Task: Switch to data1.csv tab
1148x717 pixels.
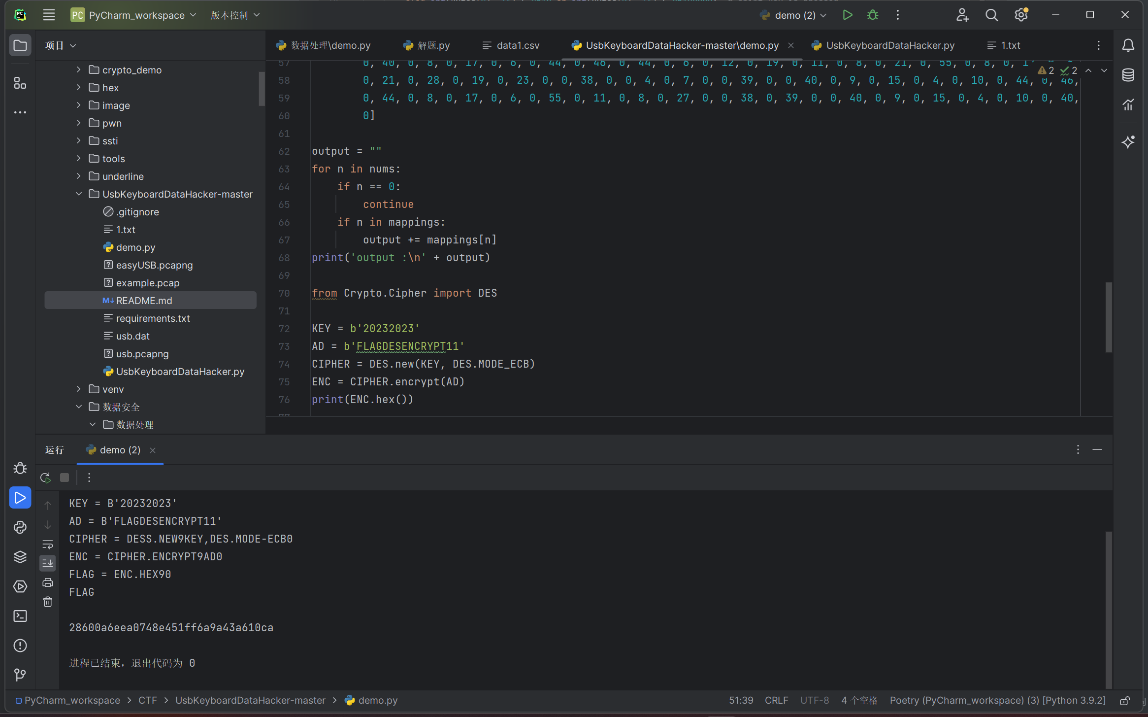Action: (511, 45)
